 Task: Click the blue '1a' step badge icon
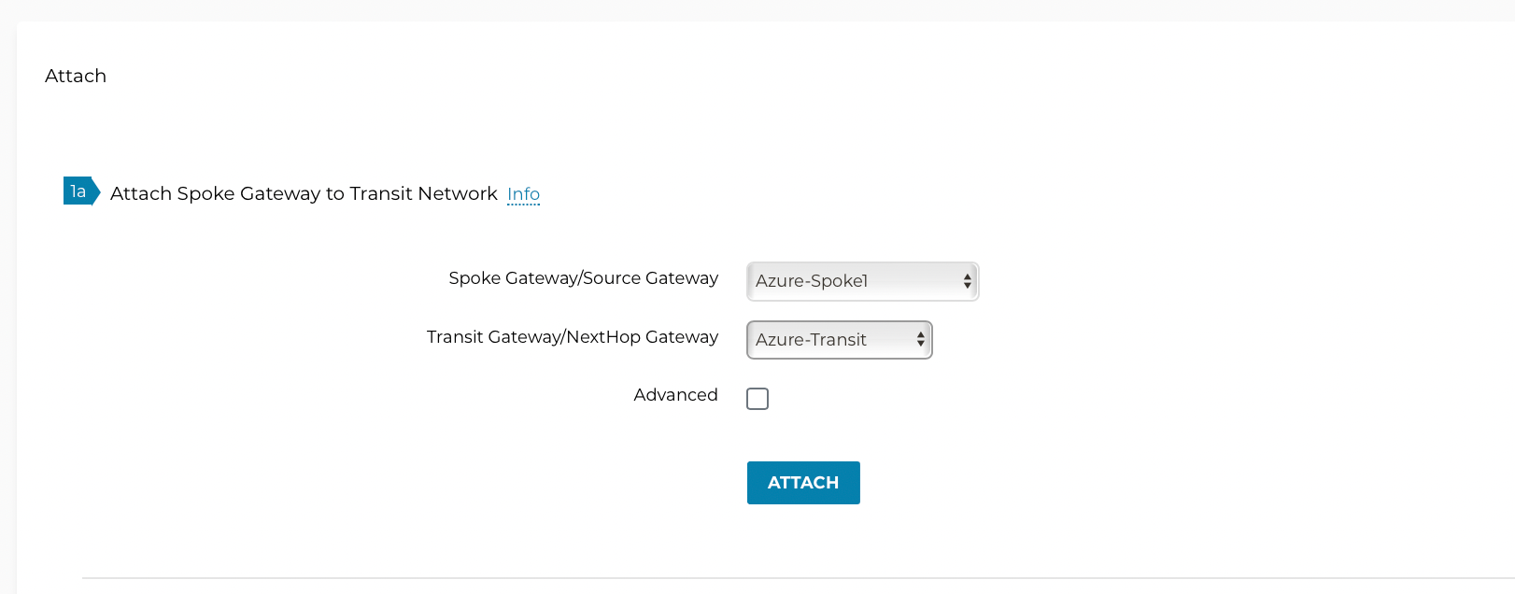coord(79,191)
